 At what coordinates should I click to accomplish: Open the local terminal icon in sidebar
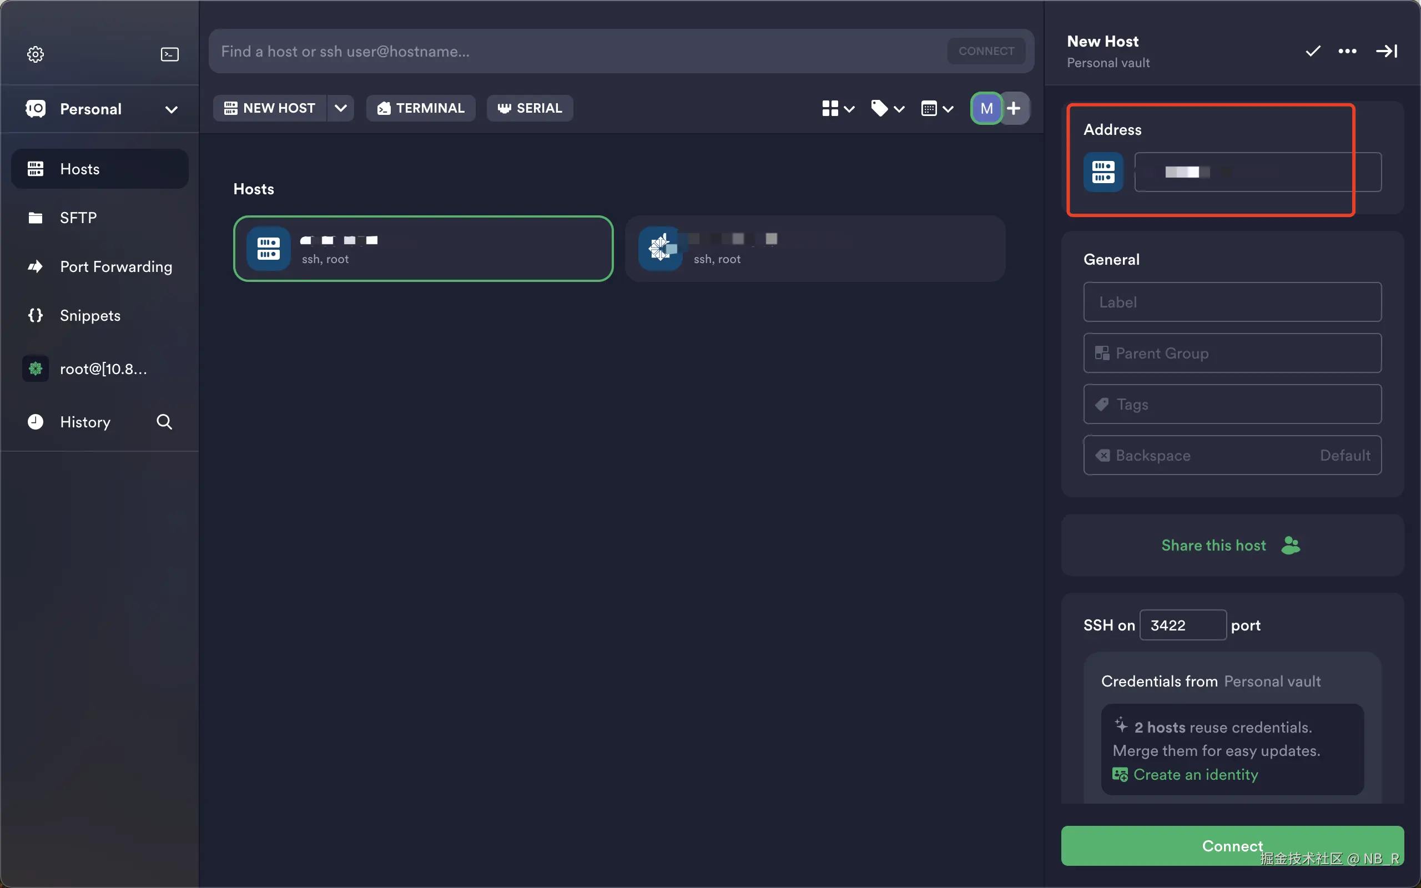[170, 54]
